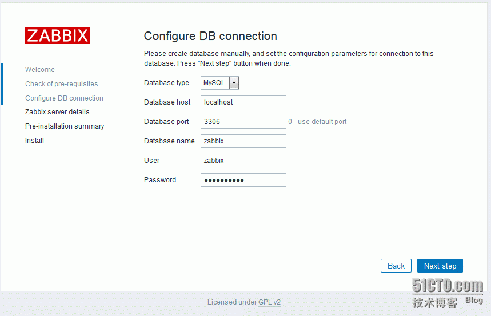The height and width of the screenshot is (316, 491).
Task: Open the Database type dropdown arrow
Action: pyautogui.click(x=234, y=83)
